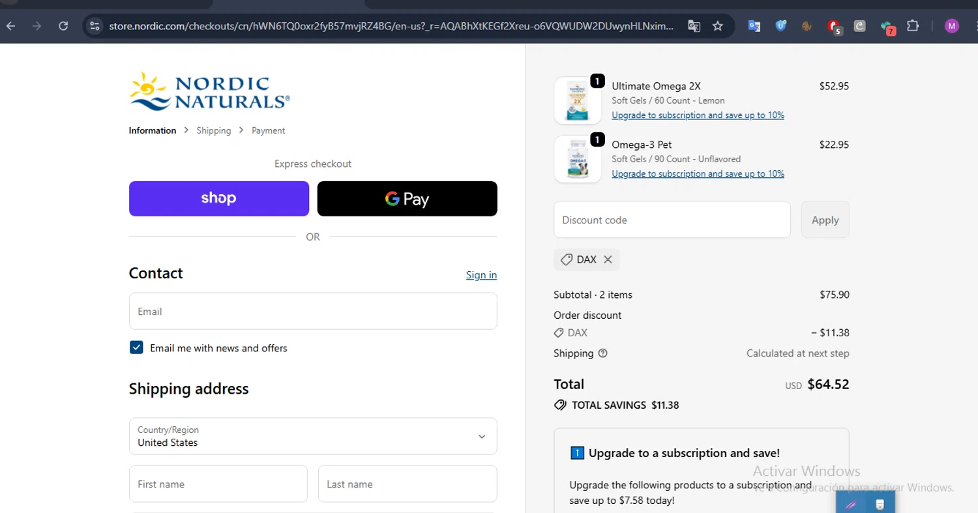The height and width of the screenshot is (513, 978).
Task: Upgrade Ultimate Omega 2X to subscription
Action: pos(698,115)
